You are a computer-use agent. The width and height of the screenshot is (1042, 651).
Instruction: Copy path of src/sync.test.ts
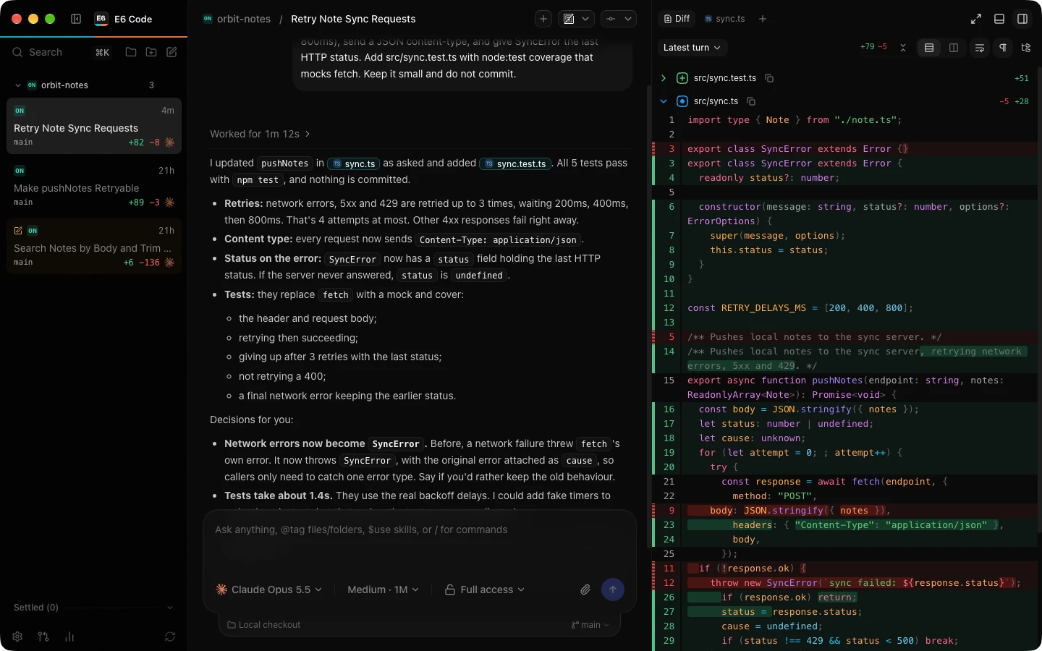pos(769,78)
